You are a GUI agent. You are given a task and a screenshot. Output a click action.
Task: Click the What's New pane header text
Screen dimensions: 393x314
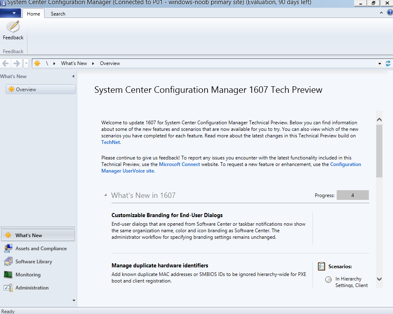[x=13, y=76]
